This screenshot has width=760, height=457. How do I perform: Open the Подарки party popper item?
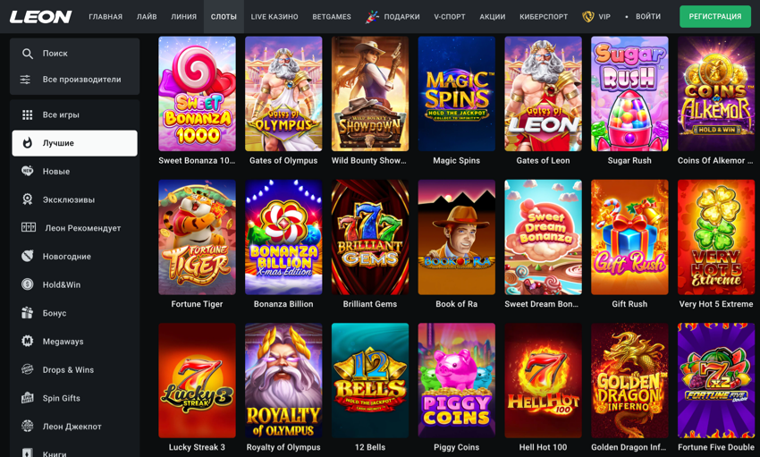393,16
